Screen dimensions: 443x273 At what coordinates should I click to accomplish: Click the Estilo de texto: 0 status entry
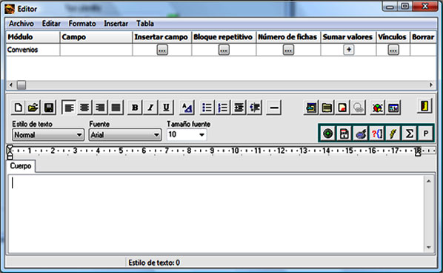pos(154,263)
